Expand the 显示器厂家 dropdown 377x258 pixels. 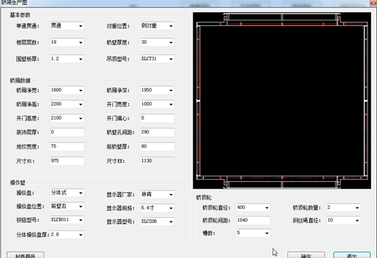[x=157, y=194]
